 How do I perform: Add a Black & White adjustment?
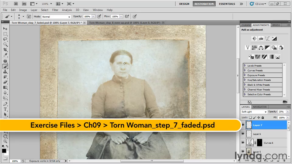point(268,48)
